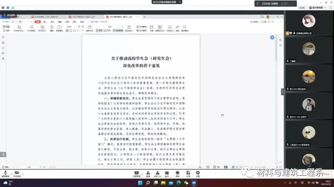Open auto scroll dropdown
Image resolution: width=334 pixels, height=187 pixels.
tap(129, 28)
